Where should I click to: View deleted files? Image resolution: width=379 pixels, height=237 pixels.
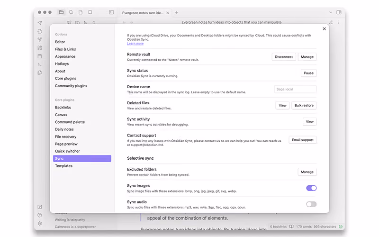point(282,105)
